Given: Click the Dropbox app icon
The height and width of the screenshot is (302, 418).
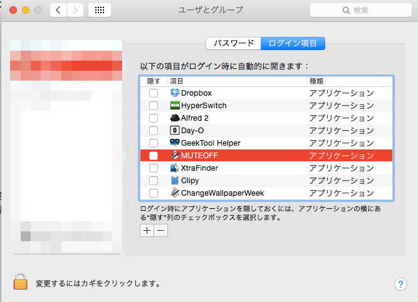Looking at the screenshot, I should click(x=175, y=93).
